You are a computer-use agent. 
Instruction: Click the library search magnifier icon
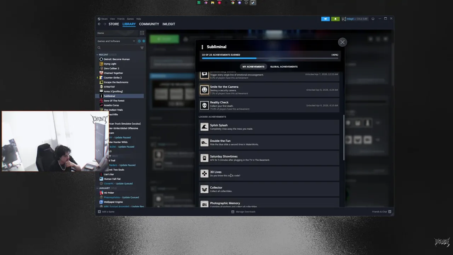point(99,48)
